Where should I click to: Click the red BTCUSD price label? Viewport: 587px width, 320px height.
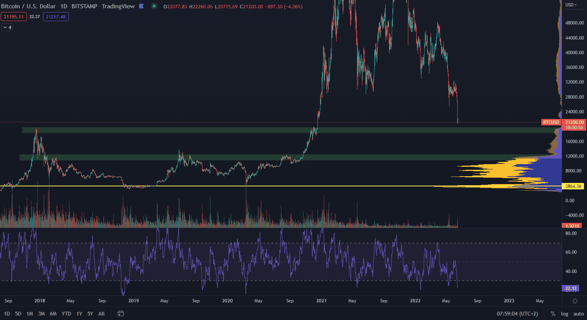click(551, 122)
